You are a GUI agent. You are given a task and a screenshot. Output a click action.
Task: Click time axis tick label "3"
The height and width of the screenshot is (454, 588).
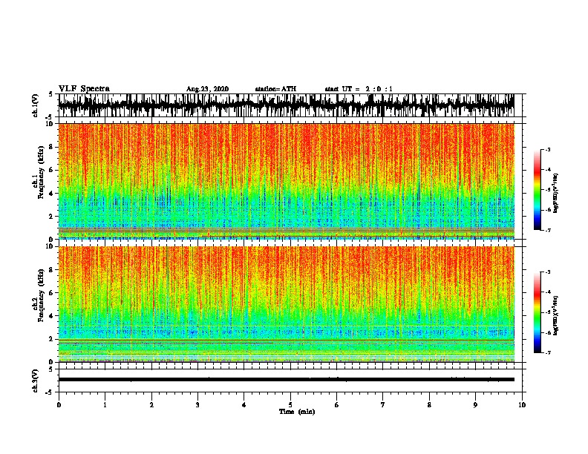pos(197,405)
